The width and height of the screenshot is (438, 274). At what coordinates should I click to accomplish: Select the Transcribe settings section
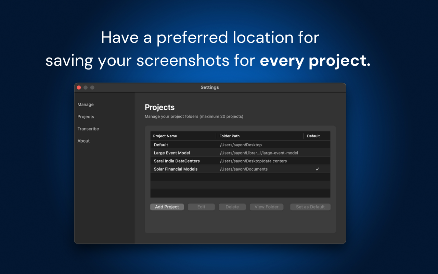88,128
